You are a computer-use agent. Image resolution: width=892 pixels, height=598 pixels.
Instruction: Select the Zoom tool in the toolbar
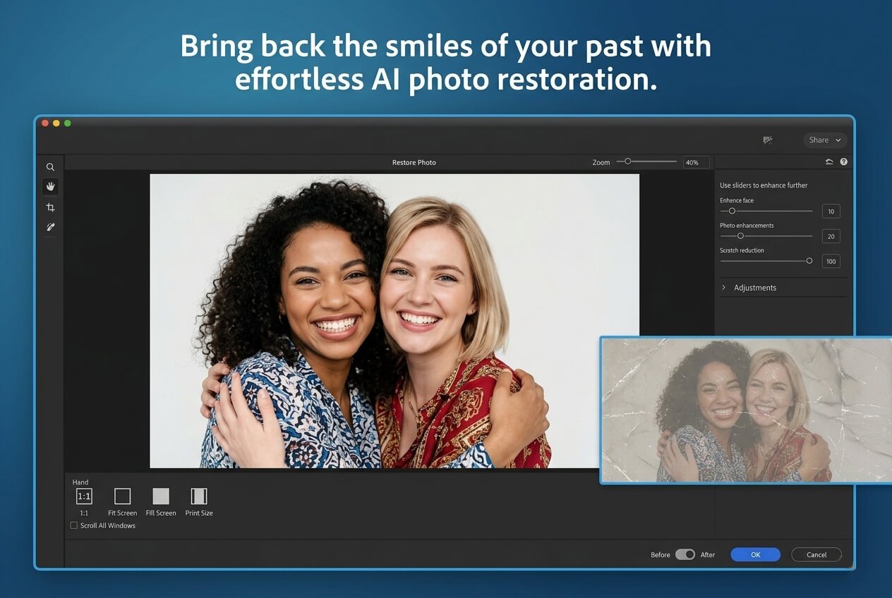[x=50, y=167]
